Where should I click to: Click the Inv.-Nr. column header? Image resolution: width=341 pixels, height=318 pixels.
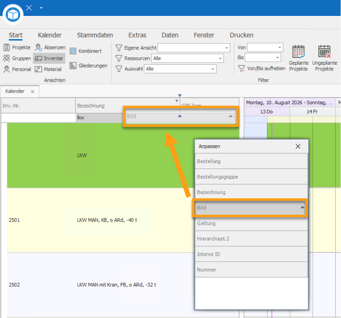pos(38,106)
